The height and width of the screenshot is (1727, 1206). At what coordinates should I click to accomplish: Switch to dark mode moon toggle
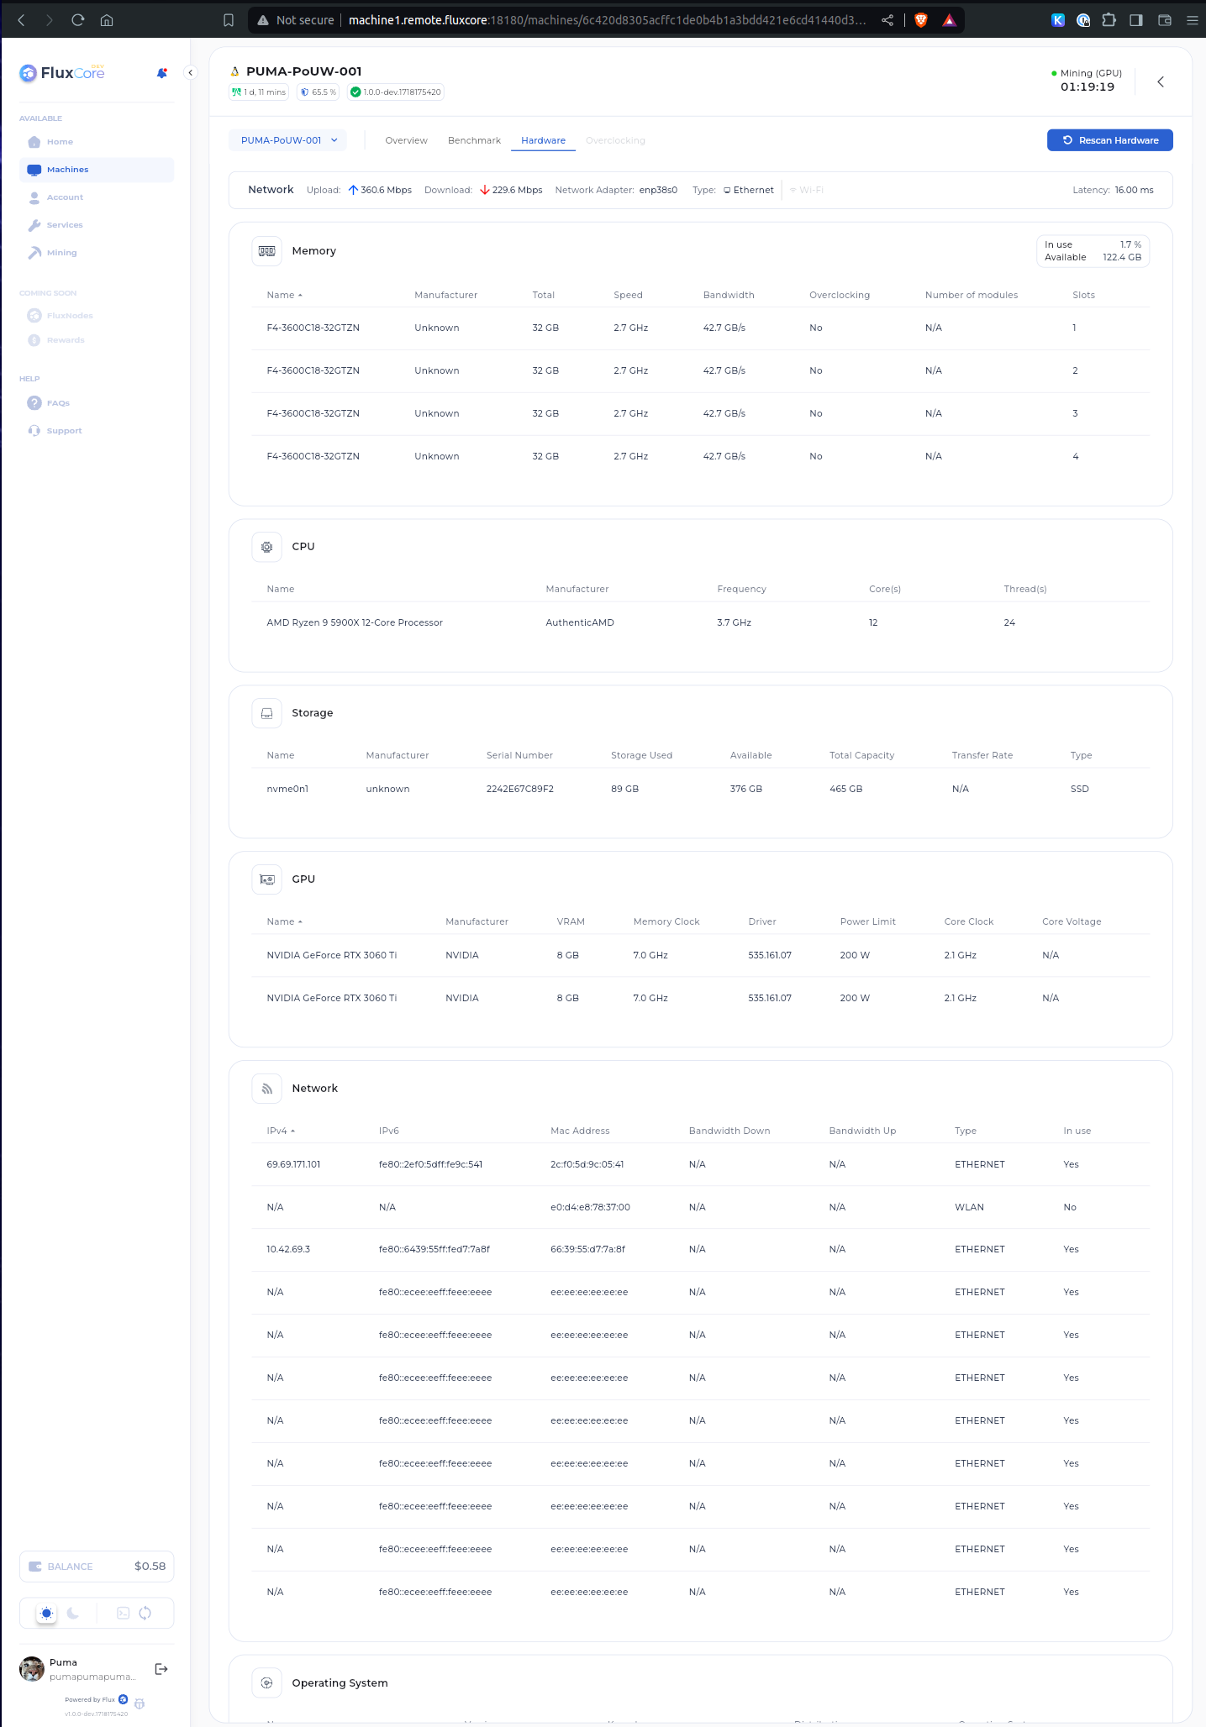(x=73, y=1613)
